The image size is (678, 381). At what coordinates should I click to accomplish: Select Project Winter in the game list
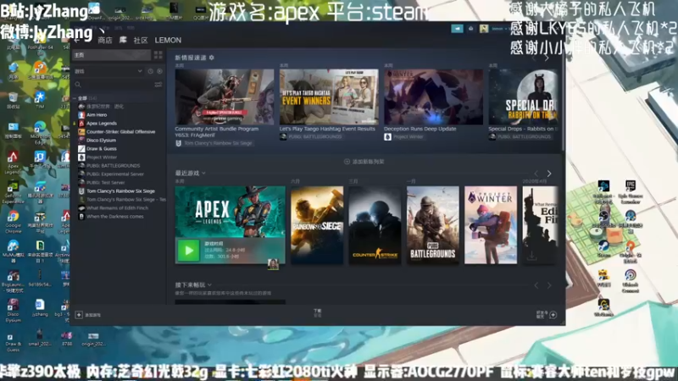pyautogui.click(x=101, y=157)
